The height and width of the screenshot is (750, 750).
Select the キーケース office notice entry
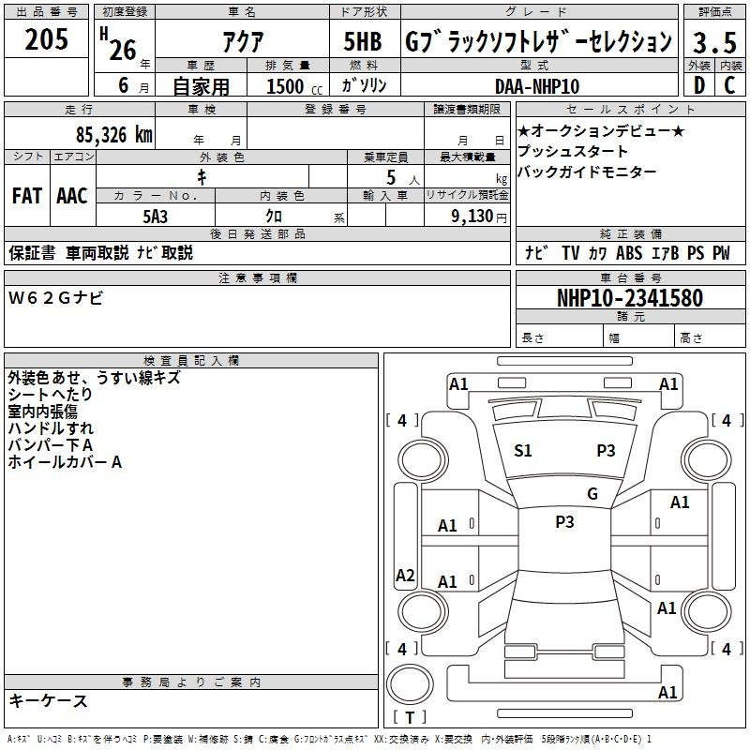pyautogui.click(x=48, y=700)
